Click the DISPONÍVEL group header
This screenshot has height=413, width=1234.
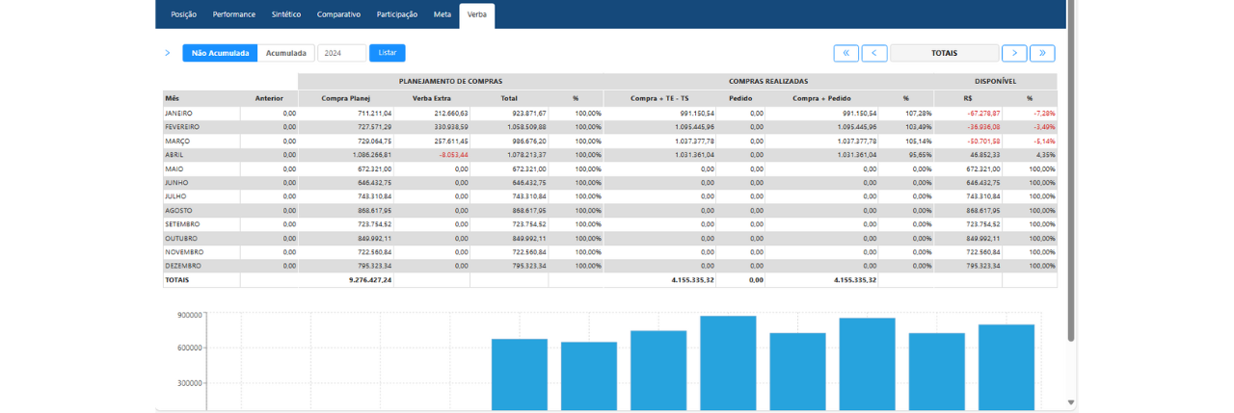click(995, 82)
